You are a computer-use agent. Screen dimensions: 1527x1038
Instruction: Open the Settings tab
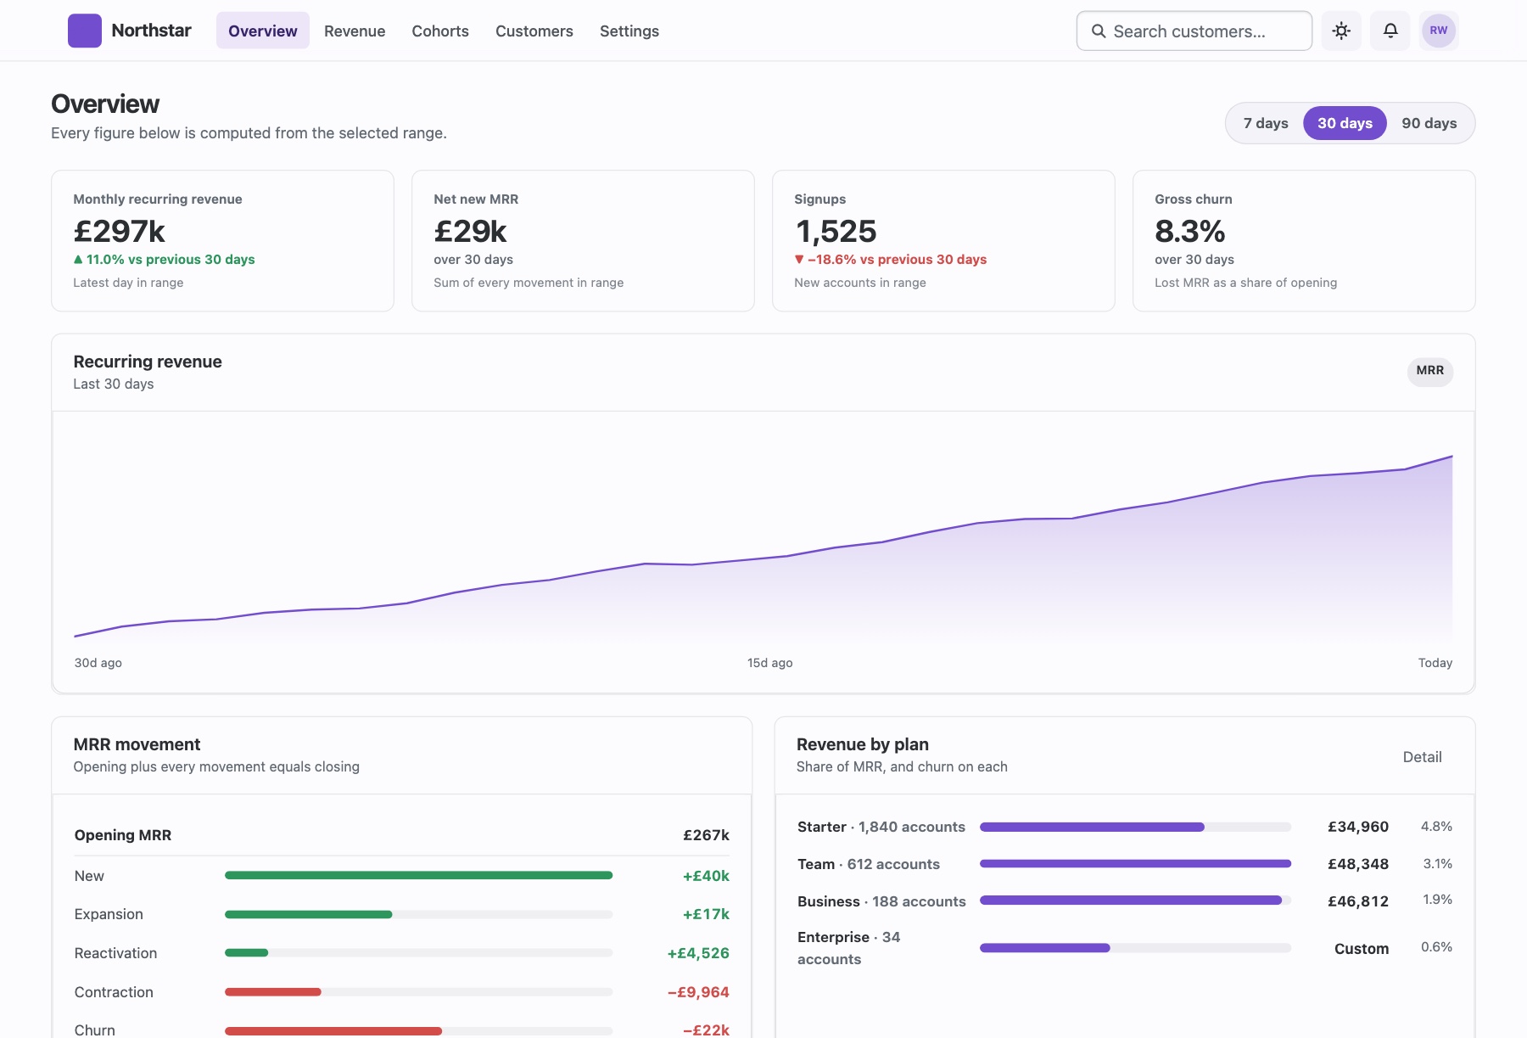point(629,31)
